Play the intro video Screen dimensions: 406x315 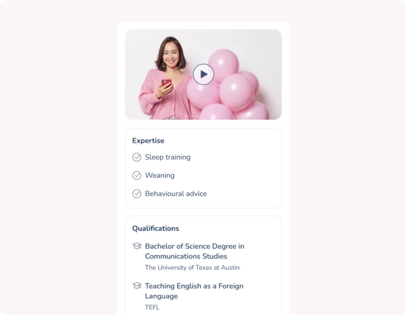point(204,75)
